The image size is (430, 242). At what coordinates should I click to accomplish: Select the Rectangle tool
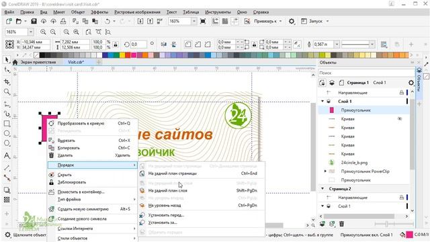[x=7, y=124]
